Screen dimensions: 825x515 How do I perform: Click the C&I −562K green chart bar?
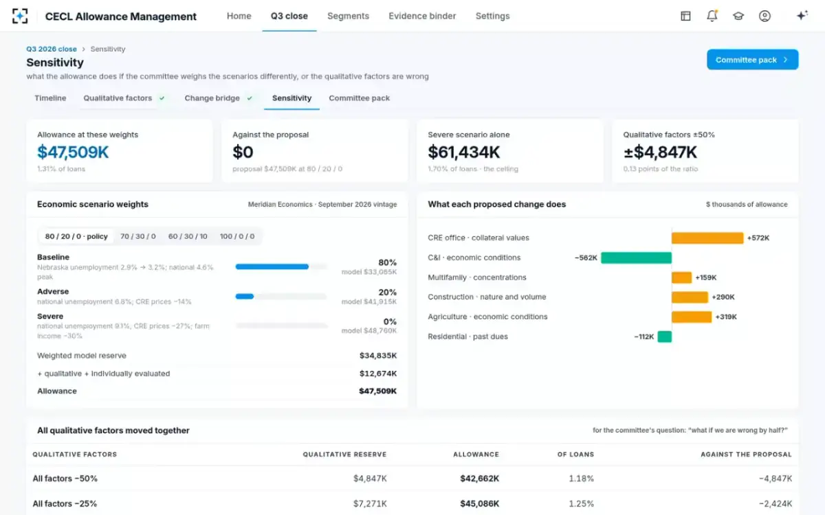[x=636, y=257]
